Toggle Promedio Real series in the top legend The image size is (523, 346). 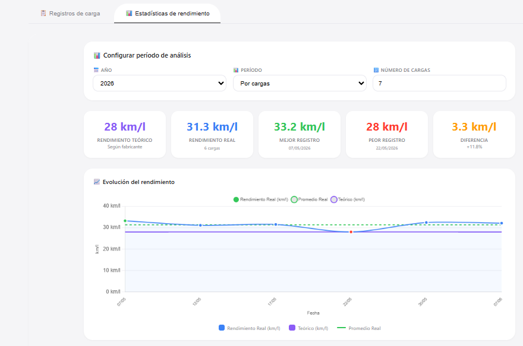pyautogui.click(x=309, y=199)
